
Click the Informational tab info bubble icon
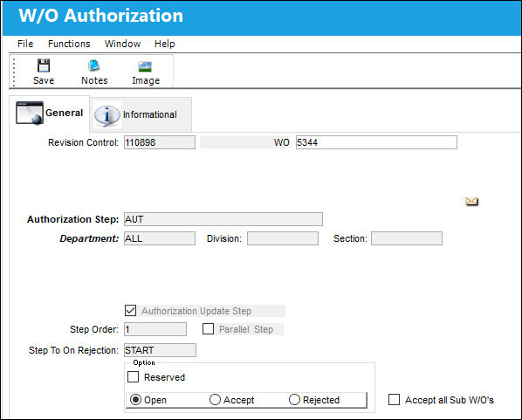(x=107, y=115)
